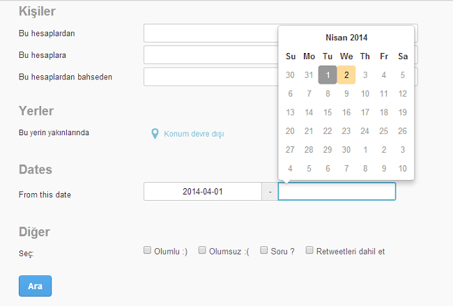Viewport: 453px width, 306px height.
Task: Select March 31 in the calendar
Action: [x=309, y=75]
